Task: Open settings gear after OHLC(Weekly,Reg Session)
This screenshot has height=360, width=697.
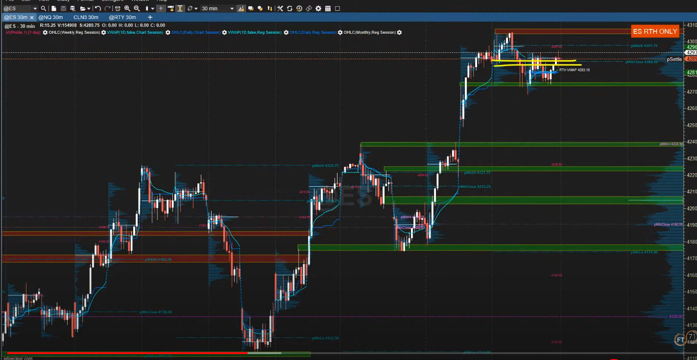Action: [103, 32]
